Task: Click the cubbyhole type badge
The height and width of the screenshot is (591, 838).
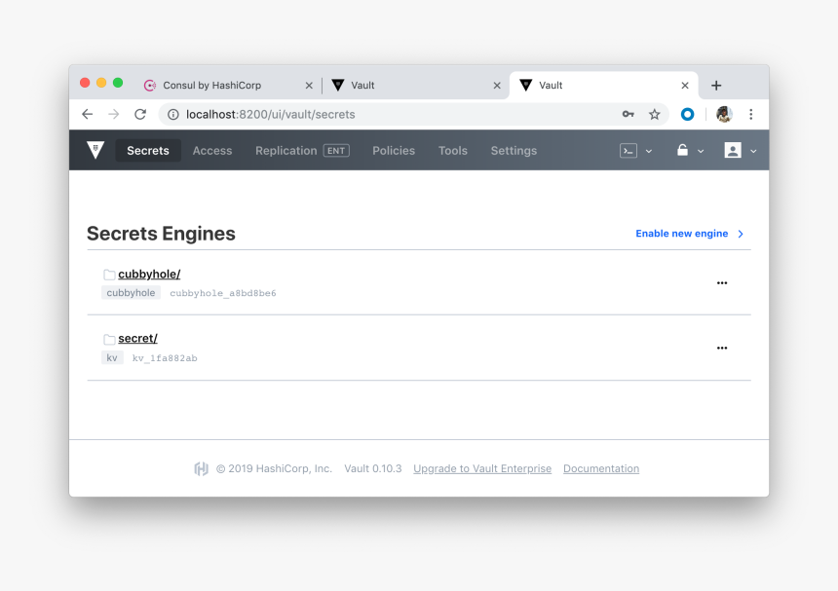Action: (x=131, y=292)
